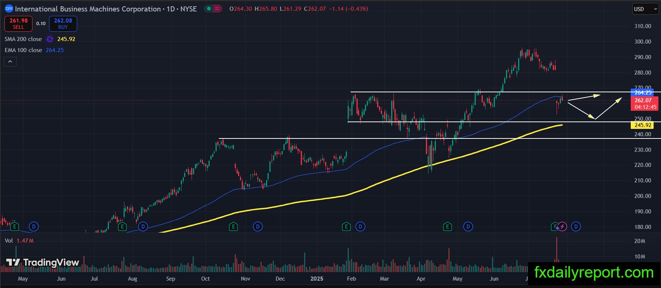This screenshot has height=288, width=661.
Task: Click the low value L261.29
Action: (291, 9)
